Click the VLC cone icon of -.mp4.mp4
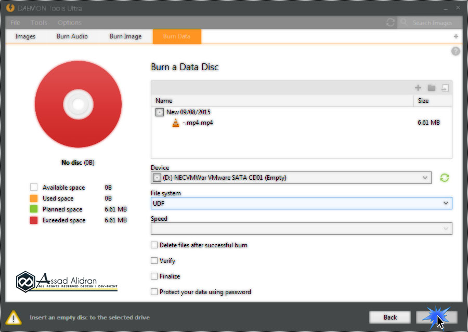Viewport: 468px width, 332px height. [176, 123]
